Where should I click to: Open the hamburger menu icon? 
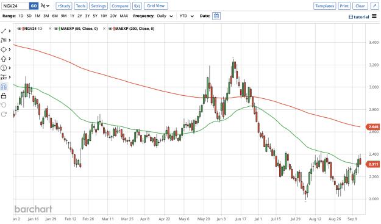click(x=374, y=16)
